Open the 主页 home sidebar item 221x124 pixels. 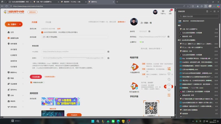coord(10,32)
